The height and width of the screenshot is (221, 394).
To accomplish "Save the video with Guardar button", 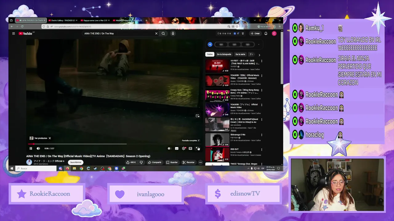I will [172, 162].
